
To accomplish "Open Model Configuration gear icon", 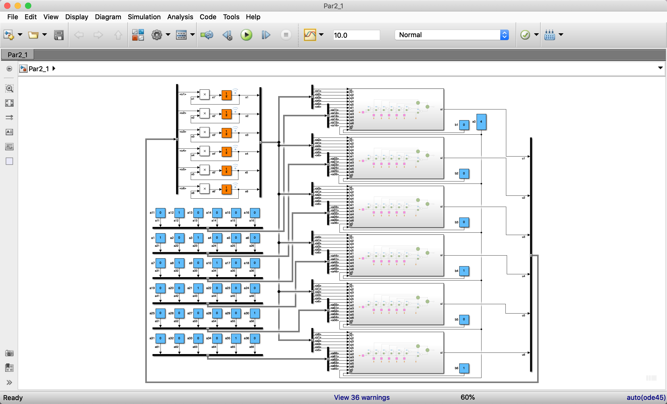I will pos(157,35).
